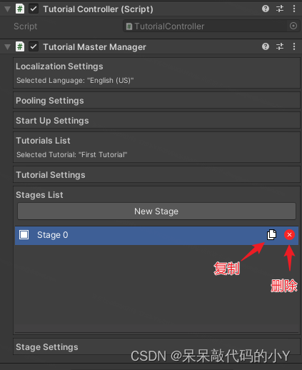Duplicate Stage 0 with the copy icon

point(271,235)
